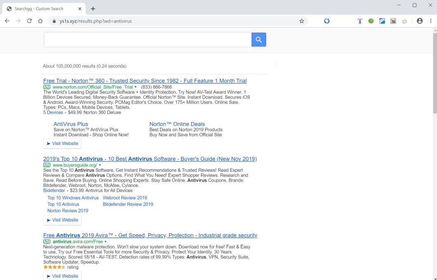The height and width of the screenshot is (280, 437).
Task: Open the antenna tower extension icon
Action: 360,21
